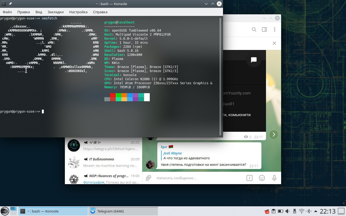The image size is (346, 216).
Task: Click the white color block in neofetch output
Action: pos(147,97)
